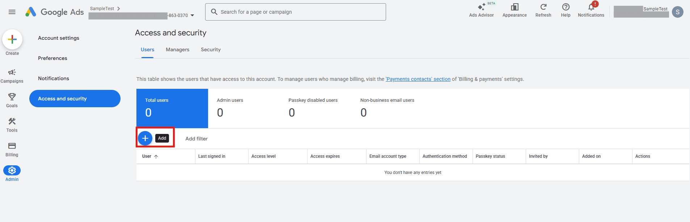The height and width of the screenshot is (222, 690).
Task: Switch to the Users tab
Action: [147, 50]
